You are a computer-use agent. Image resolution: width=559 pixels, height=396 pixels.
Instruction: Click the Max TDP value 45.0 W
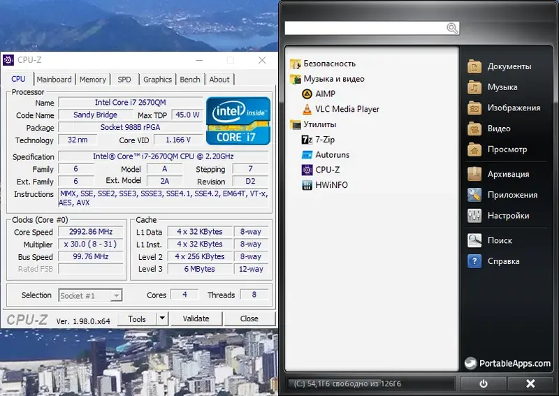(x=187, y=115)
